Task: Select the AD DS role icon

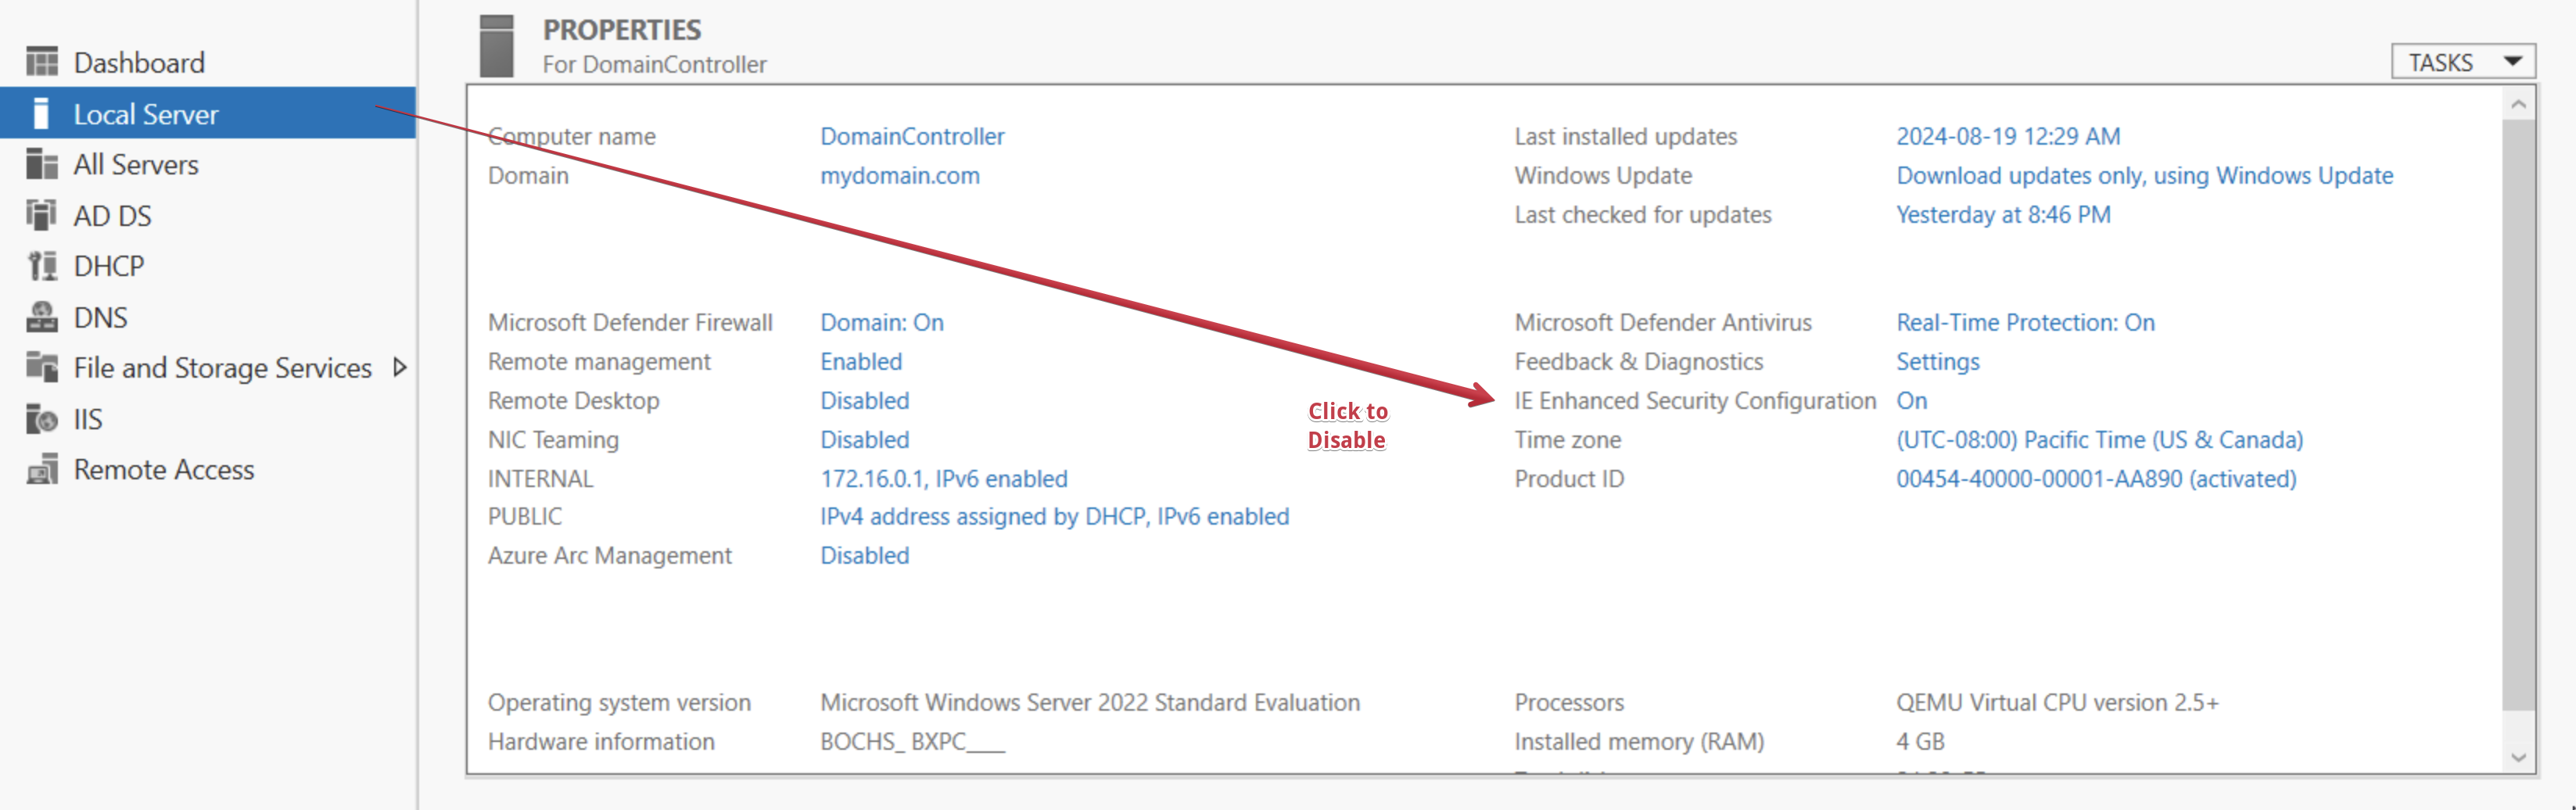Action: (42, 215)
